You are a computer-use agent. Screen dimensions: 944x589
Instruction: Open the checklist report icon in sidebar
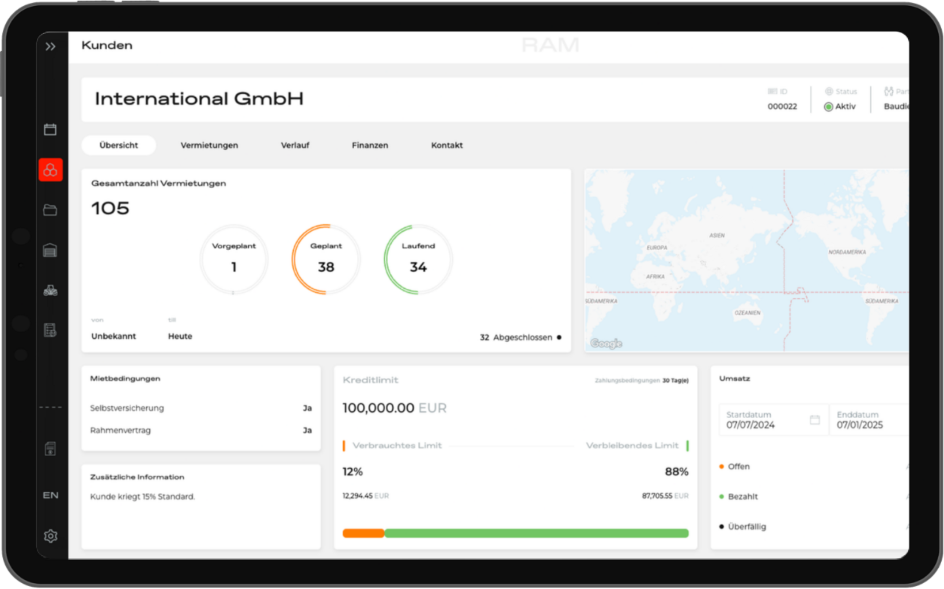51,330
